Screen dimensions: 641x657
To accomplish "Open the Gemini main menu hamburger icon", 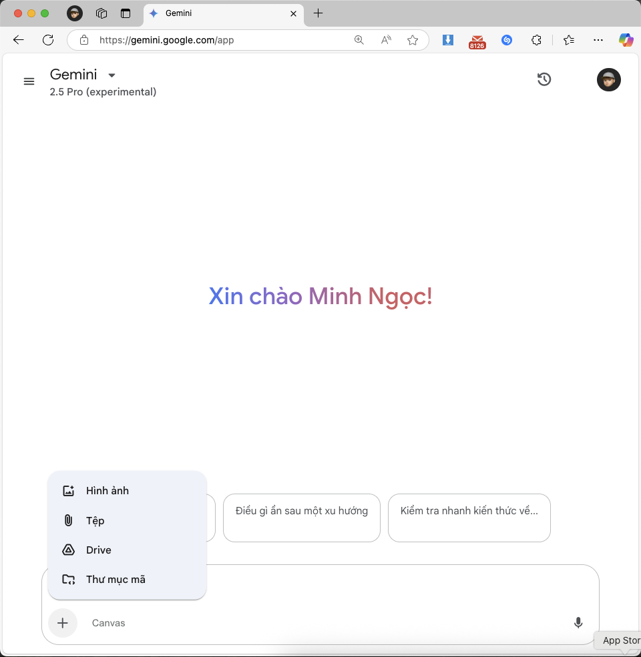I will [29, 81].
